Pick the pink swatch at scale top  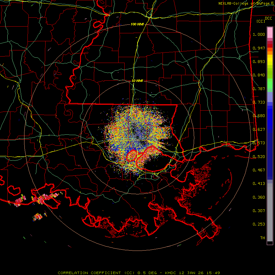click(x=270, y=32)
